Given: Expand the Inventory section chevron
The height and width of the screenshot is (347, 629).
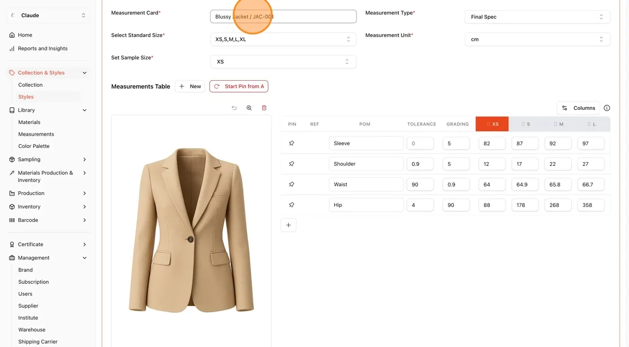Looking at the screenshot, I should coord(85,207).
